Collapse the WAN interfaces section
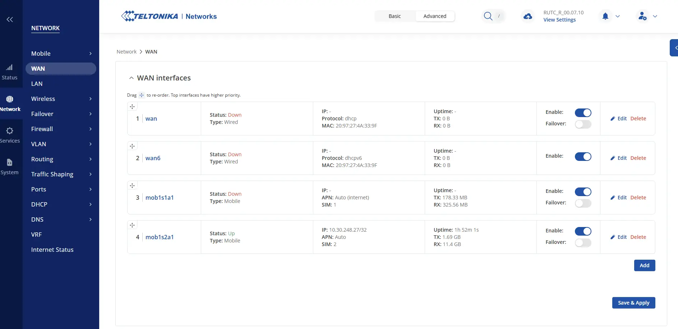Image resolution: width=678 pixels, height=329 pixels. pyautogui.click(x=132, y=78)
